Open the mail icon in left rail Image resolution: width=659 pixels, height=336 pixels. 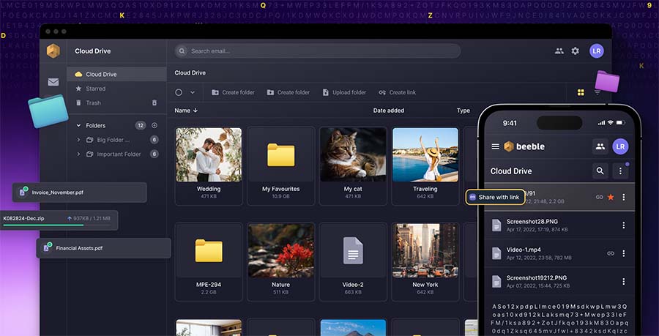pos(53,82)
